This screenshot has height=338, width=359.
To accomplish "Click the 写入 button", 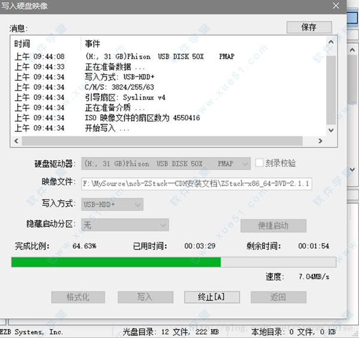I will (x=144, y=297).
